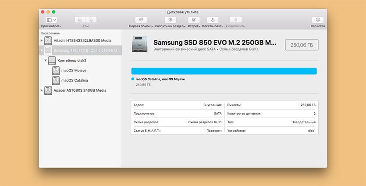Screen dimensions: 366x186
Task: Click the Схема разделов GUID table value
Action: click(x=205, y=122)
